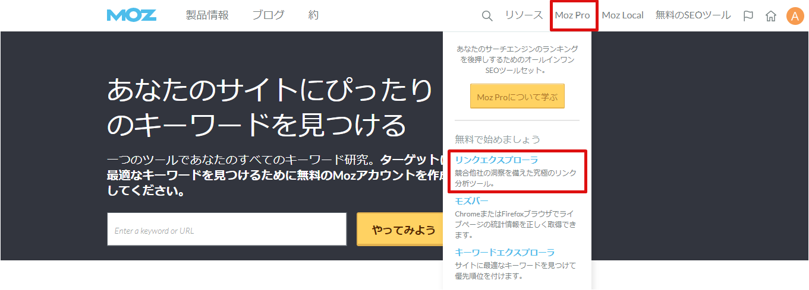Viewport: 809px width, 290px height.
Task: Open the 製品情報 menu
Action: [x=207, y=15]
